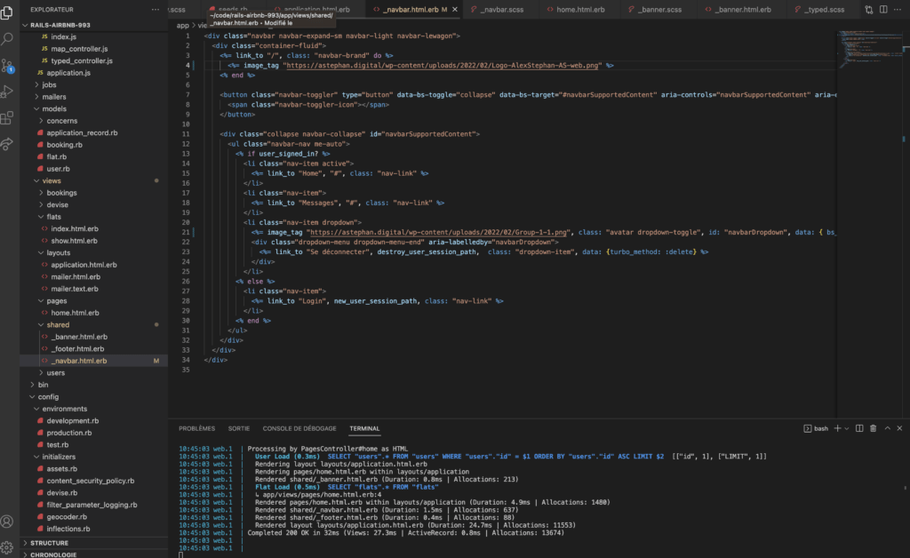Screen dimensions: 910x558
Task: Collapse the models folder
Action: [x=54, y=108]
